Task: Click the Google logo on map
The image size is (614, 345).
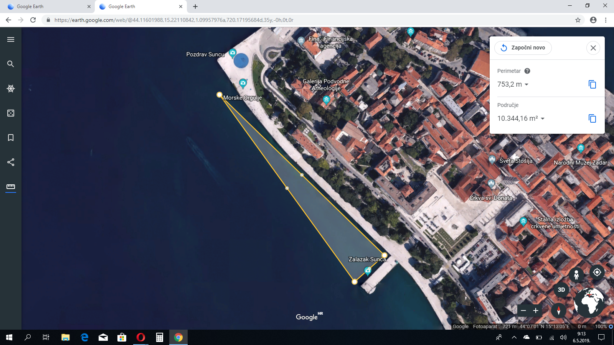Action: [x=309, y=317]
